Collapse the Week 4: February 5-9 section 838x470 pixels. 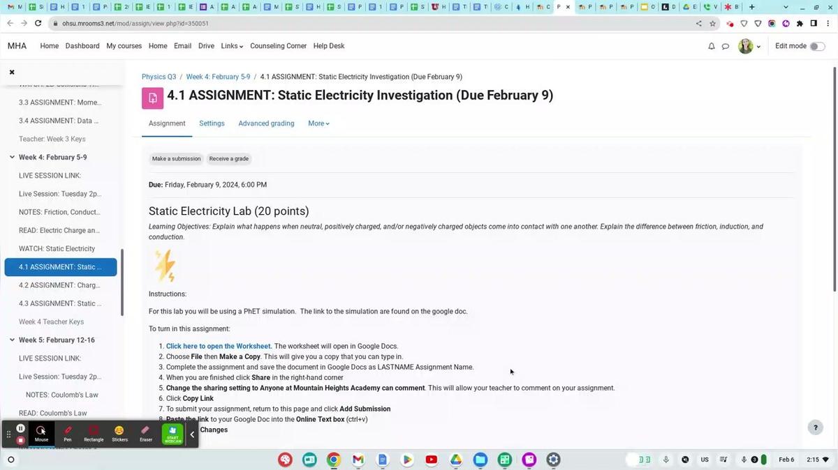pos(12,158)
